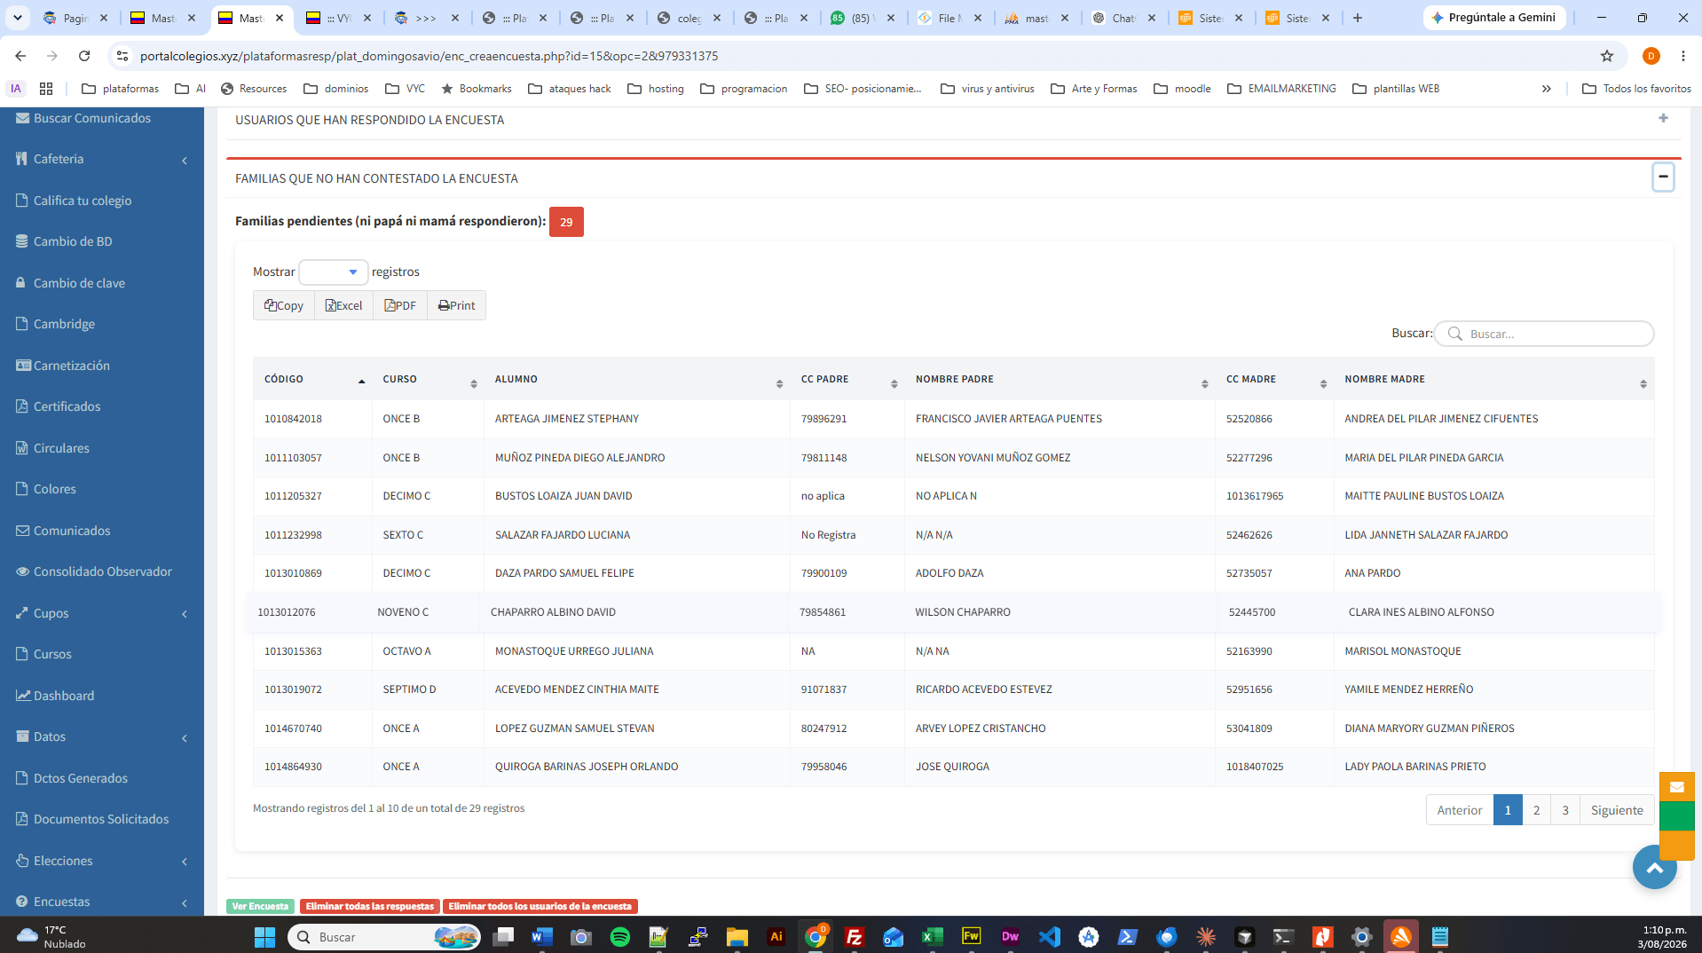Image resolution: width=1702 pixels, height=953 pixels.
Task: Open the Mostrar registros dropdown
Action: pos(334,272)
